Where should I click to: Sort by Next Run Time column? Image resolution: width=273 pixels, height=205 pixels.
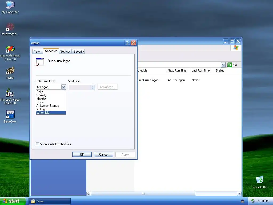coord(178,70)
